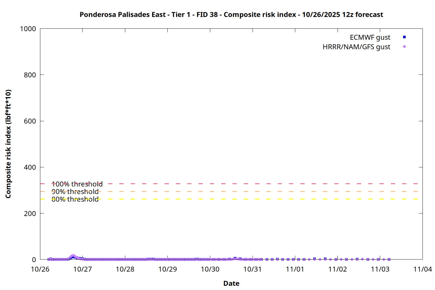Click the purple HRRR/NAM/GFS gust legend diamond
The height and width of the screenshot is (290, 435).
click(x=404, y=47)
